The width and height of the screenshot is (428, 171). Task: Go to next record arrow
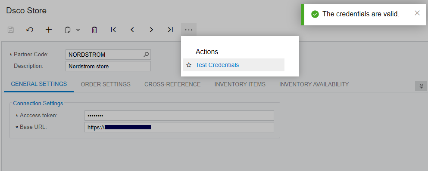151,30
